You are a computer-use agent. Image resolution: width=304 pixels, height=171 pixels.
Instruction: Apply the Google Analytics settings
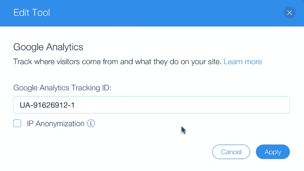[272, 152]
